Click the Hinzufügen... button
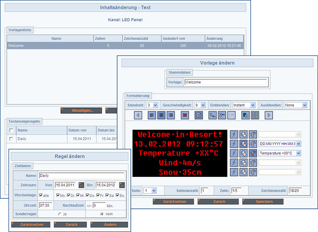This screenshot has height=232, width=318. click(x=81, y=111)
